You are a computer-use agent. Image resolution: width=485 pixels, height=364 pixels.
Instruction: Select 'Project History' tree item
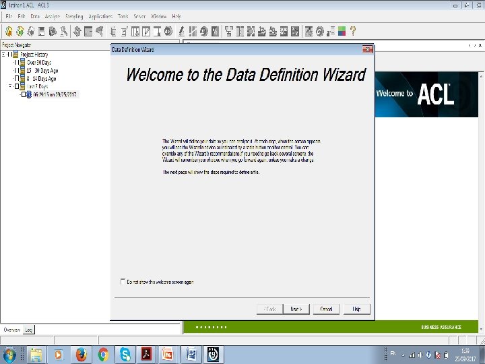pyautogui.click(x=34, y=55)
